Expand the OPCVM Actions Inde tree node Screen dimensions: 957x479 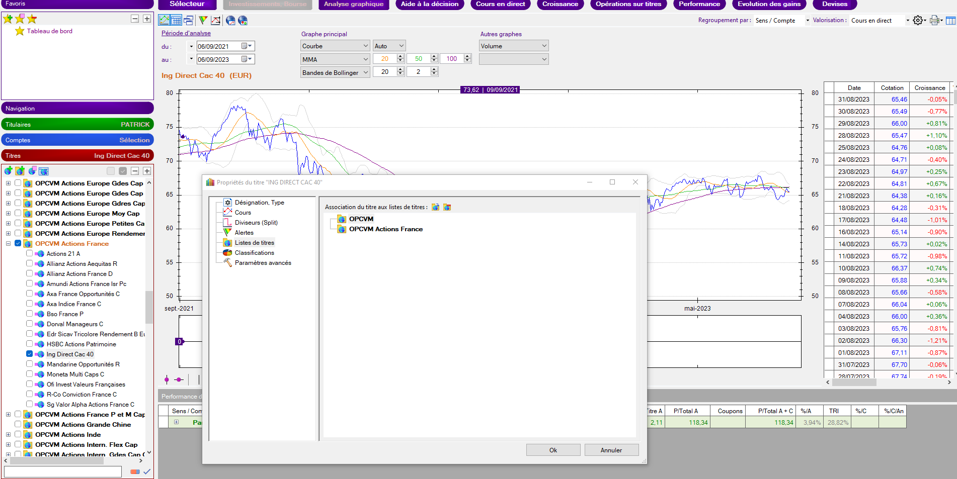[x=8, y=434]
